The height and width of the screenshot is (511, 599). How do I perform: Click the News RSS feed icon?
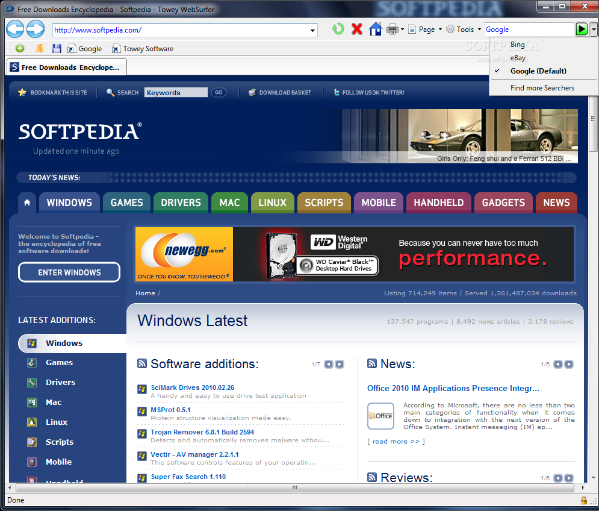tap(371, 363)
